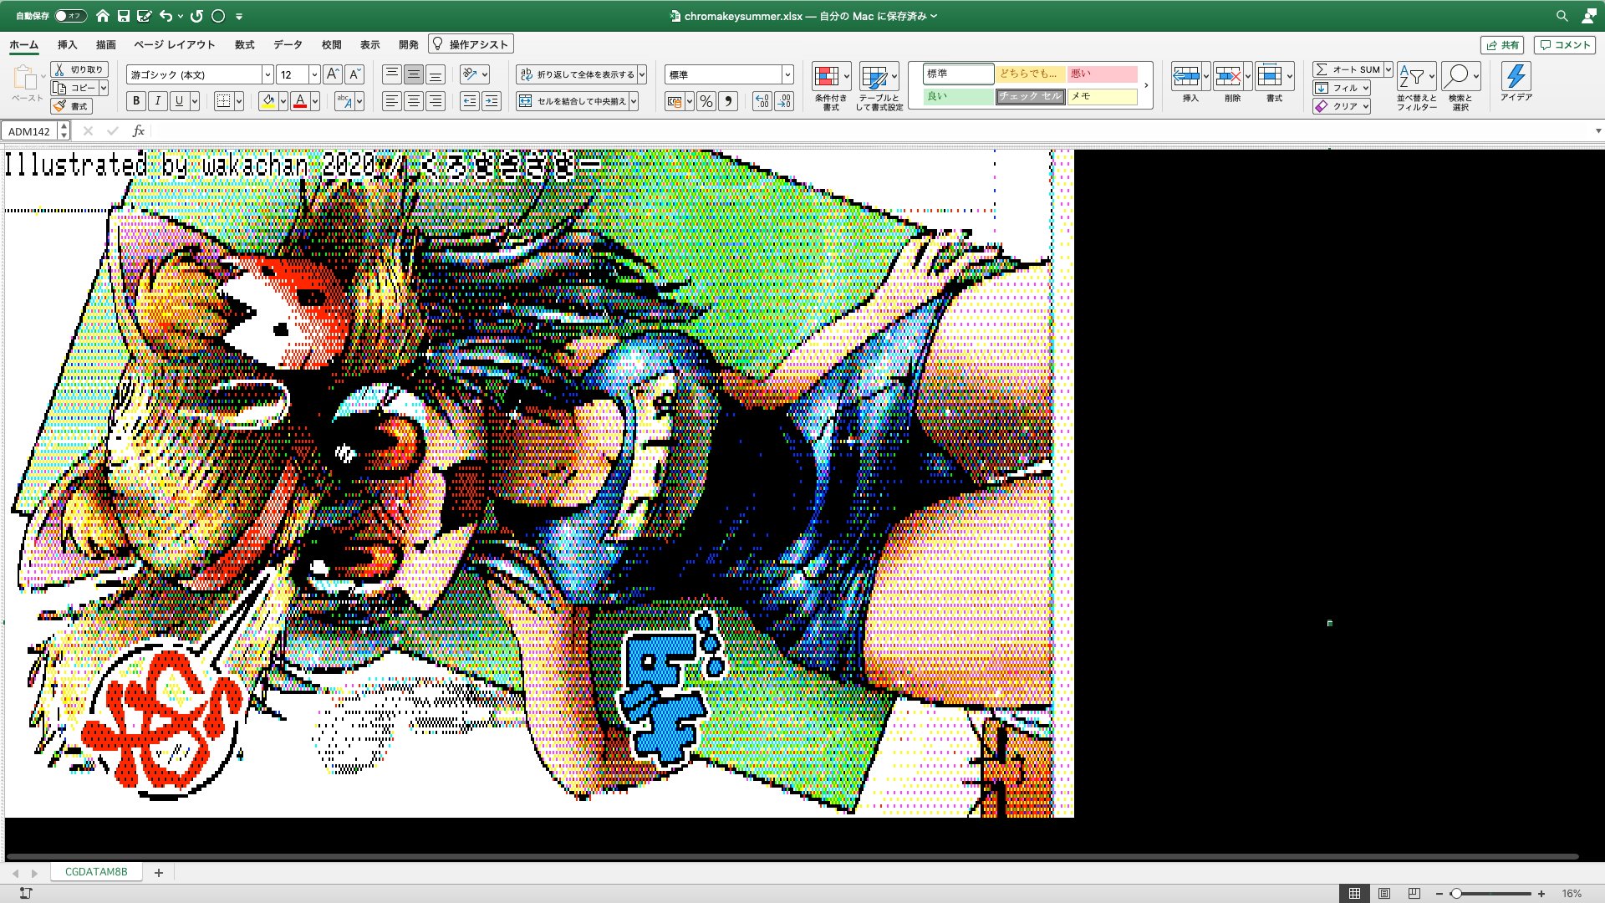Open the 游ゴシック font name dropdown
The height and width of the screenshot is (903, 1605).
click(267, 74)
